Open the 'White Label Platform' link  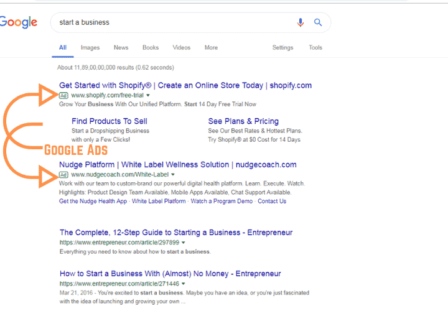[x=159, y=202]
